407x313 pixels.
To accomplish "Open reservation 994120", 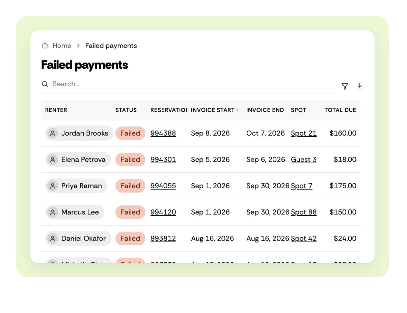I will pyautogui.click(x=163, y=212).
